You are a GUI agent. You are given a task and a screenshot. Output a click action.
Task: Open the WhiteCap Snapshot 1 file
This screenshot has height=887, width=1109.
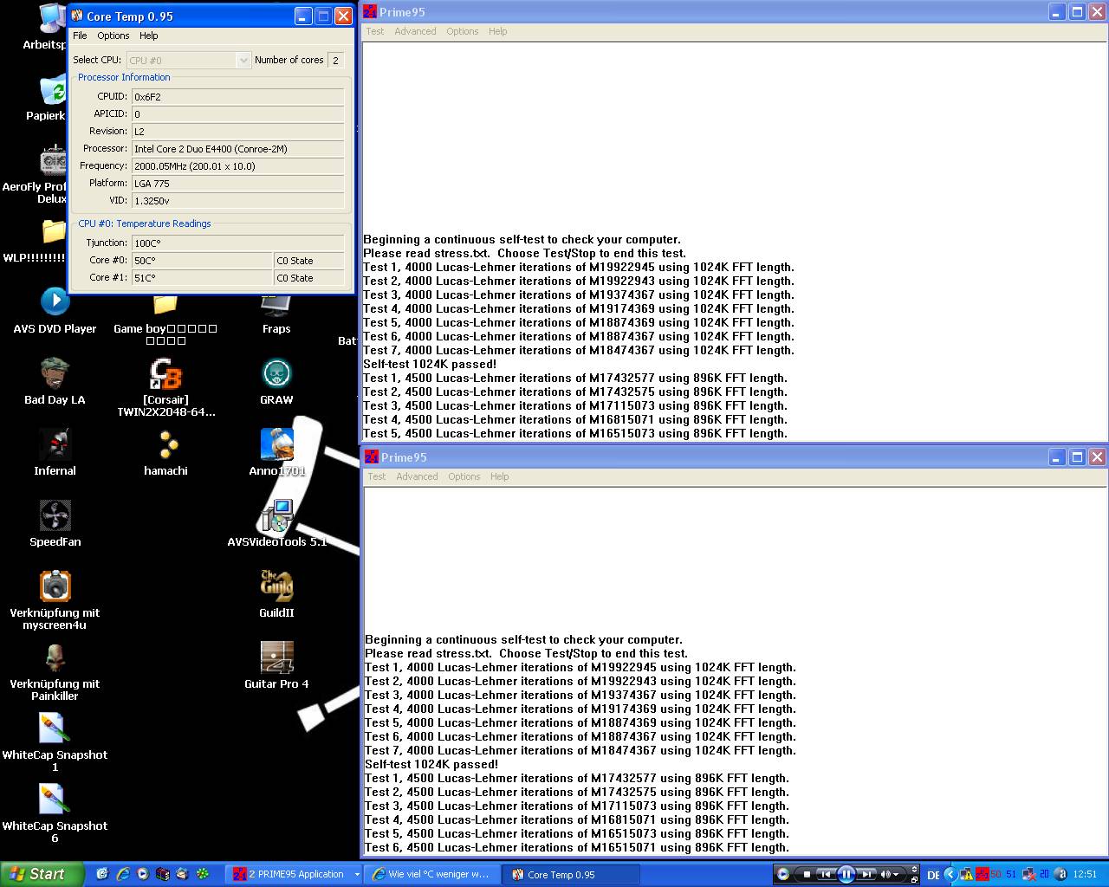(x=53, y=728)
